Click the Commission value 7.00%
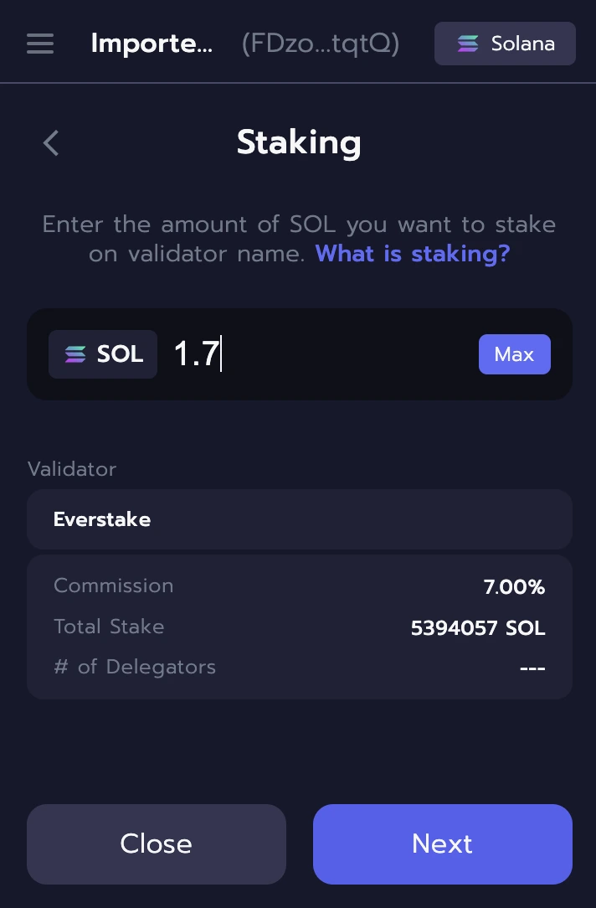The width and height of the screenshot is (596, 908). click(x=514, y=586)
